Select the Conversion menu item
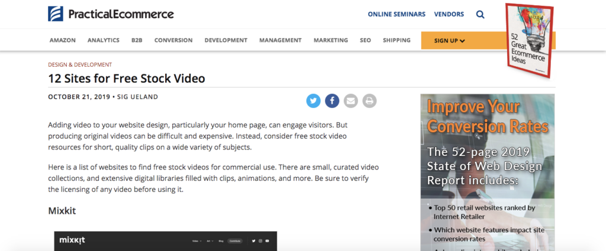The width and height of the screenshot is (606, 251). coord(173,40)
